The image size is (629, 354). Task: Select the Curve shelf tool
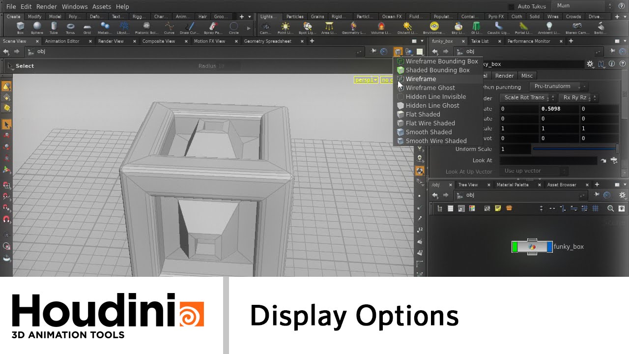tap(169, 28)
